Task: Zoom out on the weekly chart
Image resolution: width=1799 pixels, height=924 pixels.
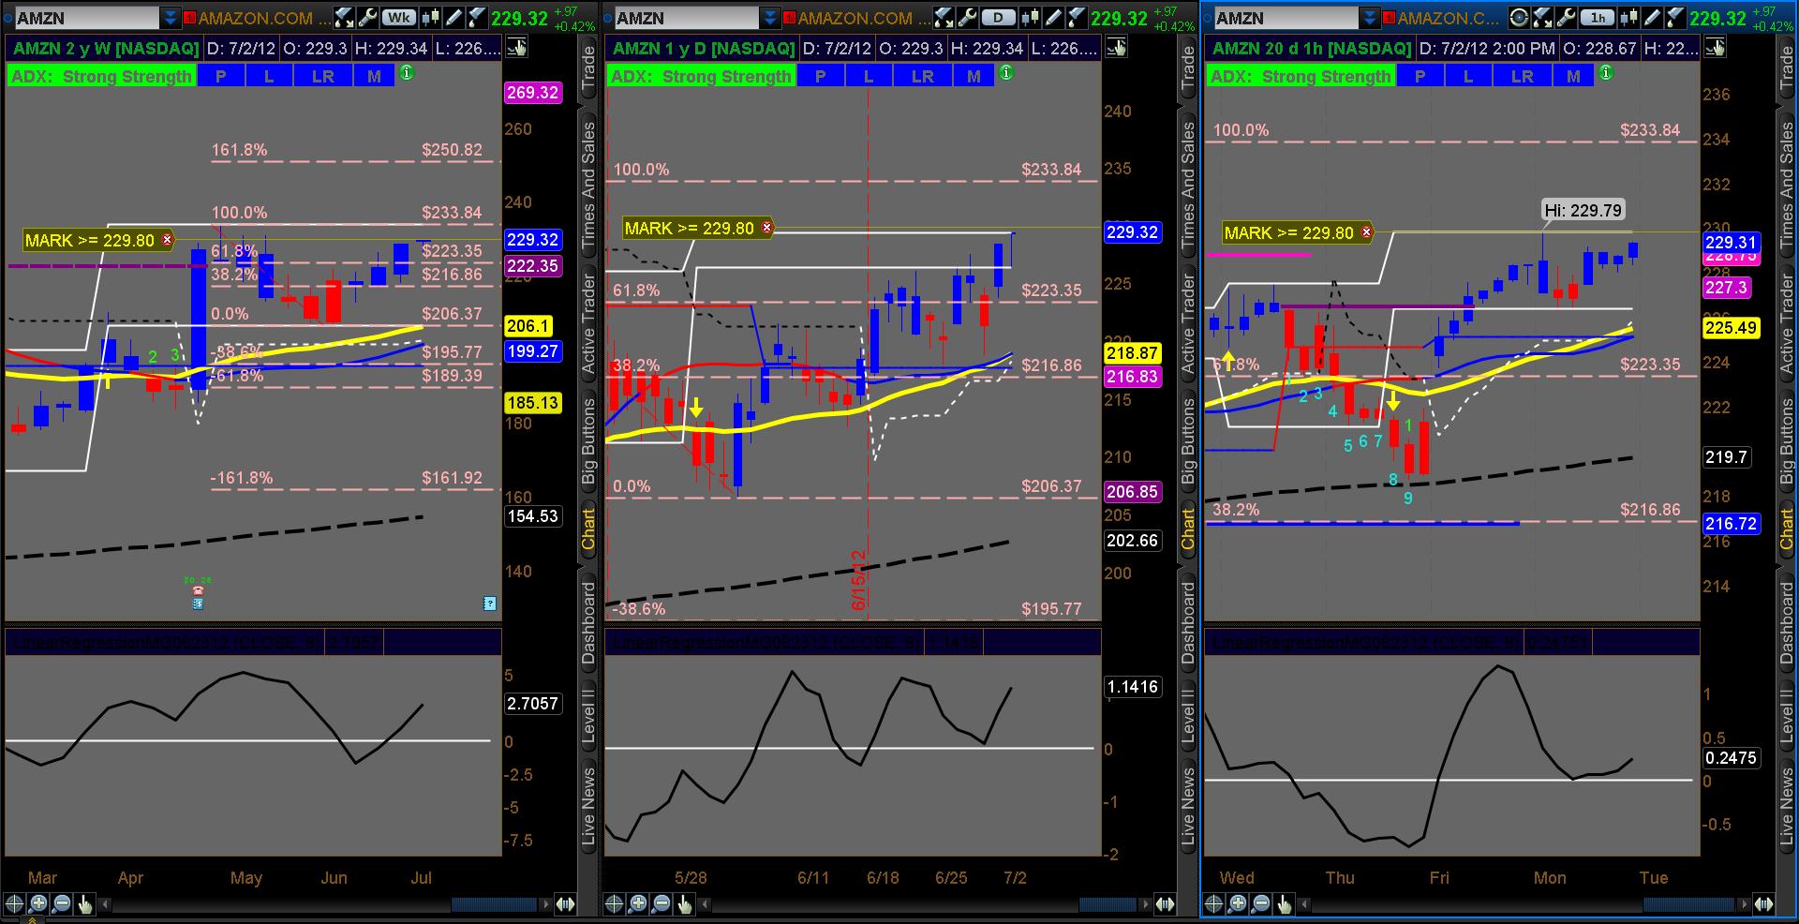Action: click(x=61, y=904)
